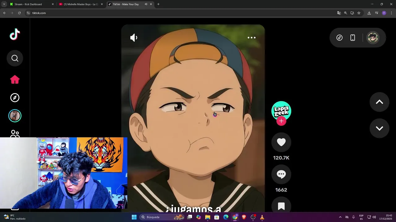This screenshot has width=396, height=222.
Task: Open the Chrome three-dot menu
Action: click(x=391, y=13)
